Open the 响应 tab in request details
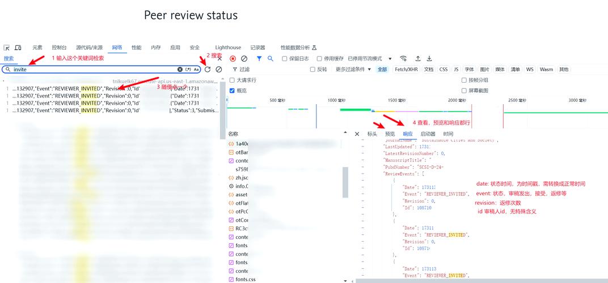The height and width of the screenshot is (283, 608). coord(408,134)
